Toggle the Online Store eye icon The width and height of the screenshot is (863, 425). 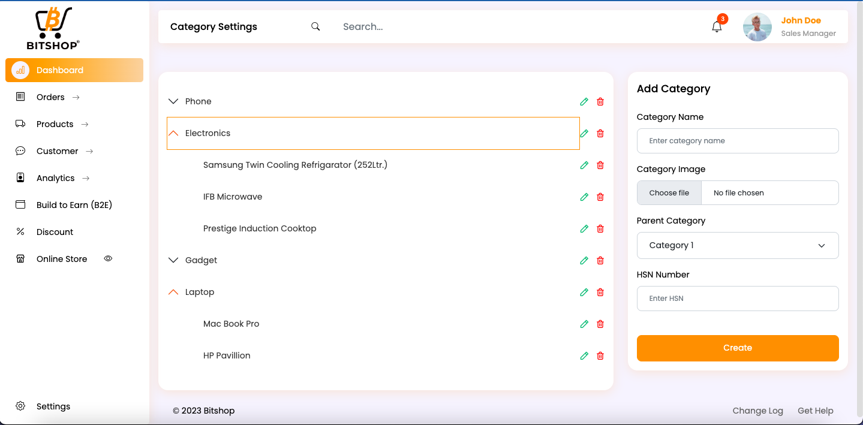point(108,259)
